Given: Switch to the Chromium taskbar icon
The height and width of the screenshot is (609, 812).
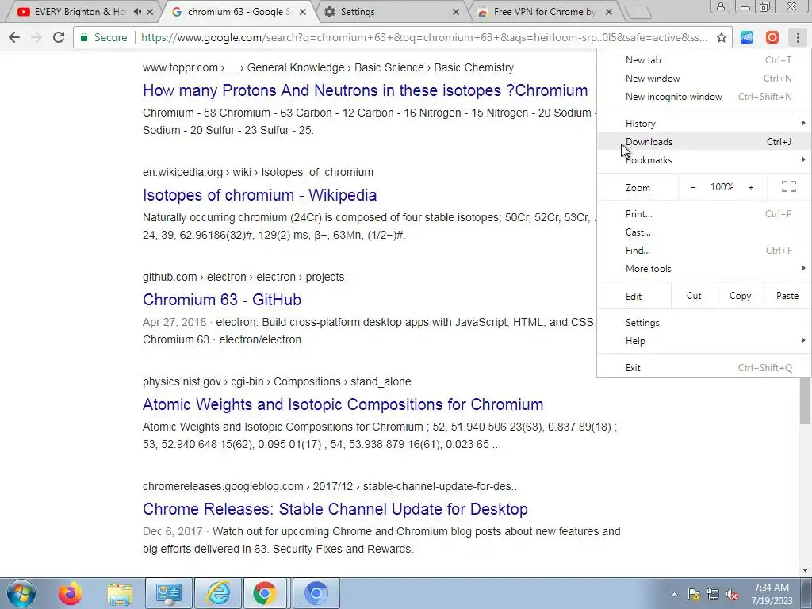Looking at the screenshot, I should click(316, 593).
